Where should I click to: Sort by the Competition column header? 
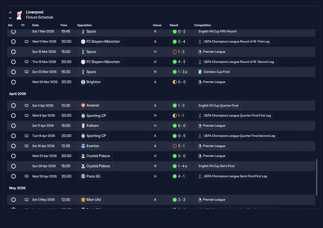(202, 25)
